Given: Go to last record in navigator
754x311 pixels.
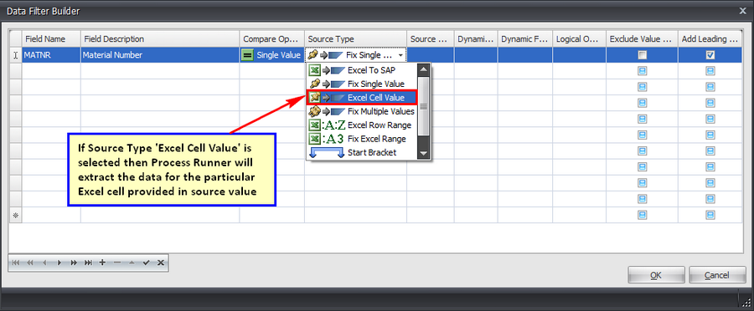Looking at the screenshot, I should click(88, 263).
